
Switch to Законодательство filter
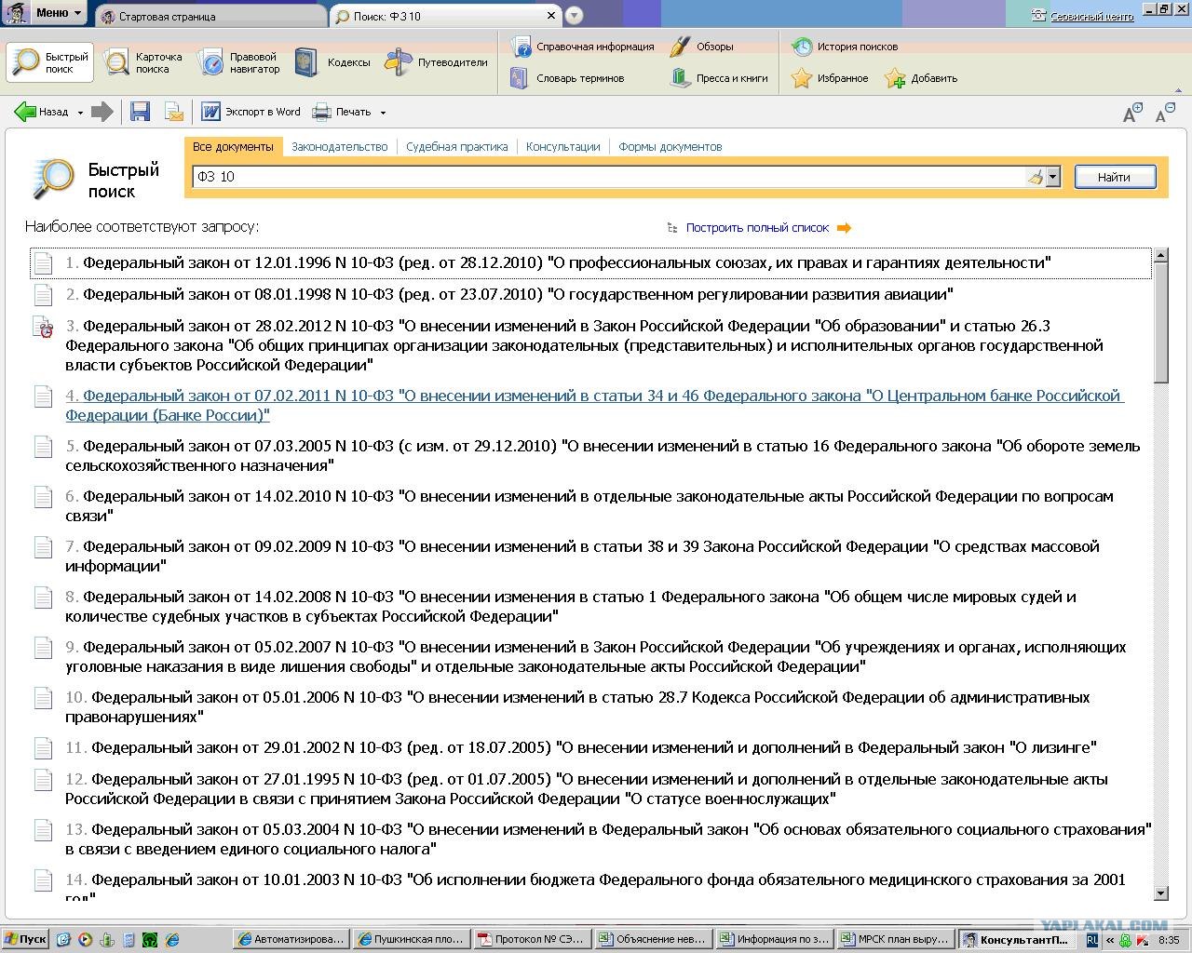[x=339, y=146]
